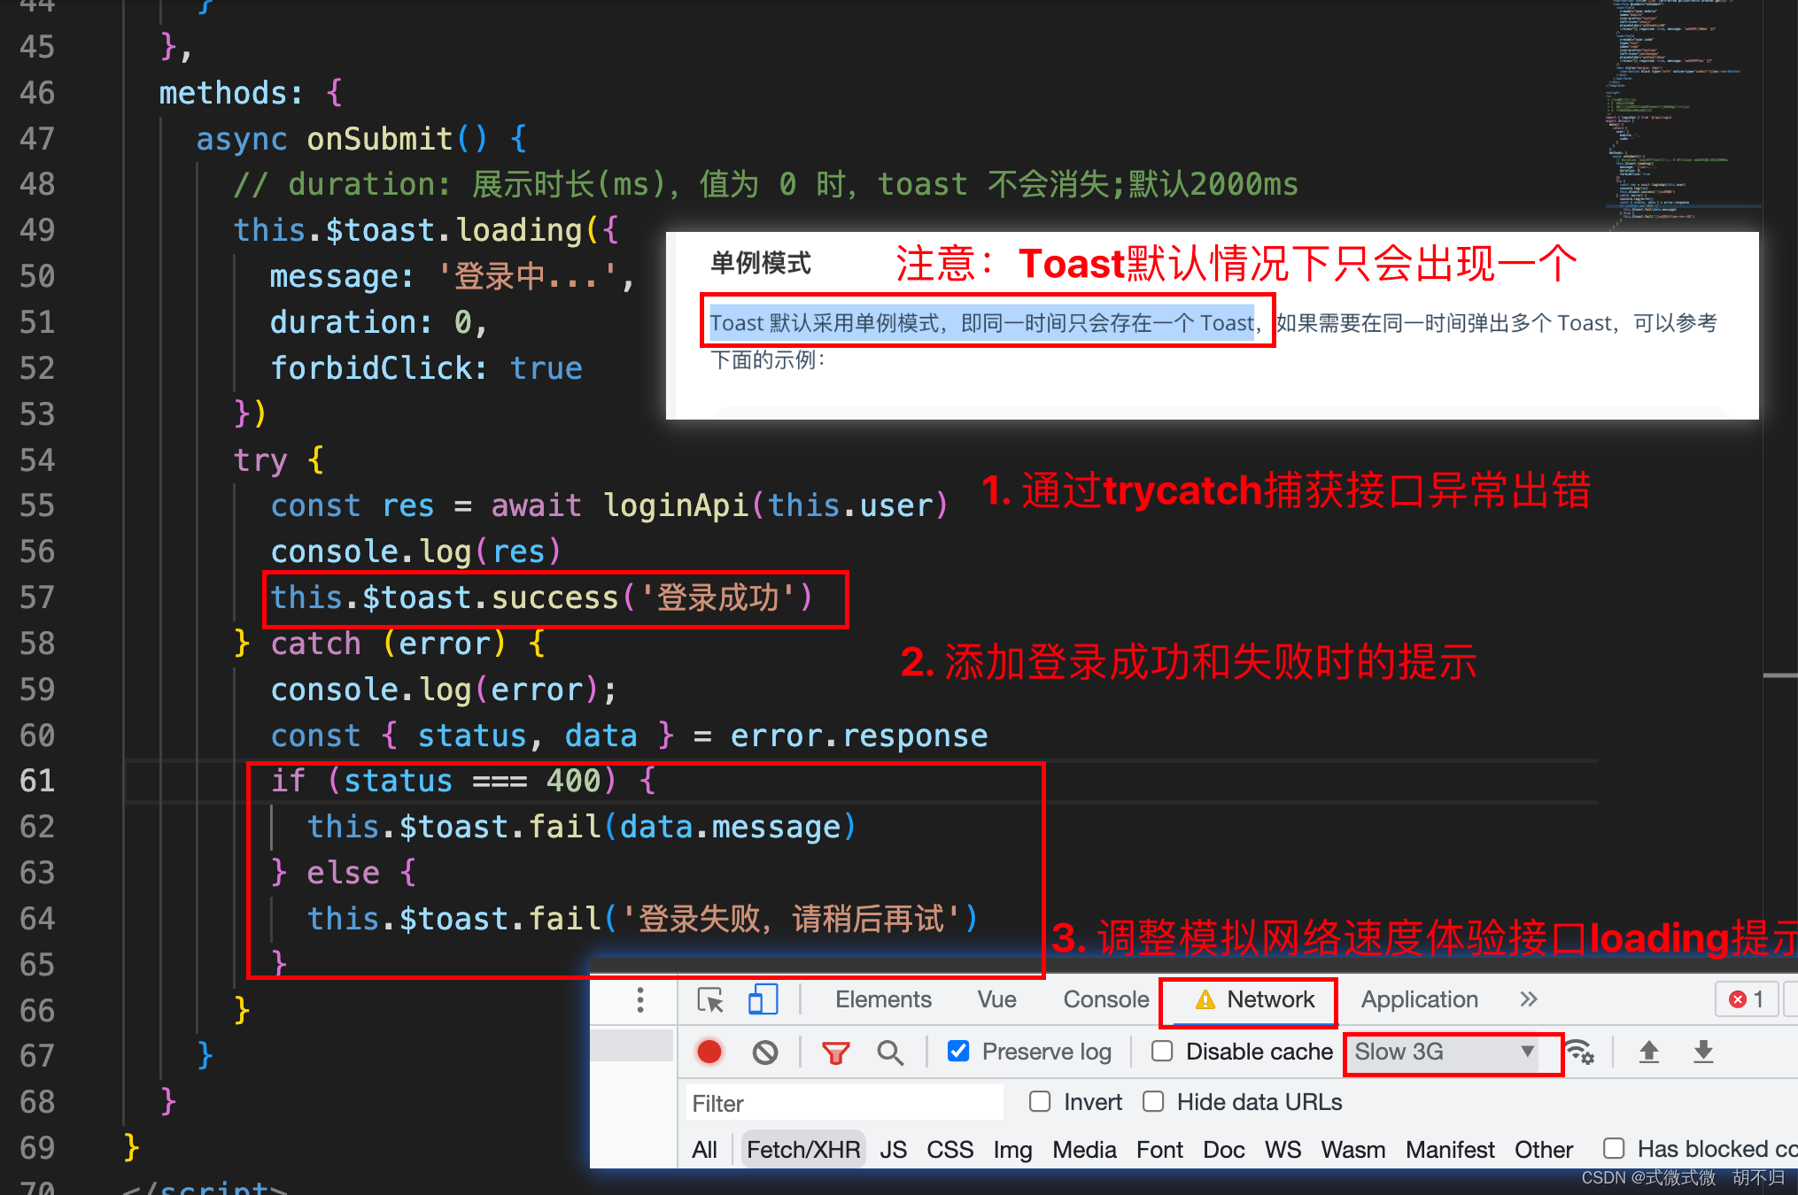
Task: Click the import HAR upload icon
Action: pyautogui.click(x=1648, y=1052)
